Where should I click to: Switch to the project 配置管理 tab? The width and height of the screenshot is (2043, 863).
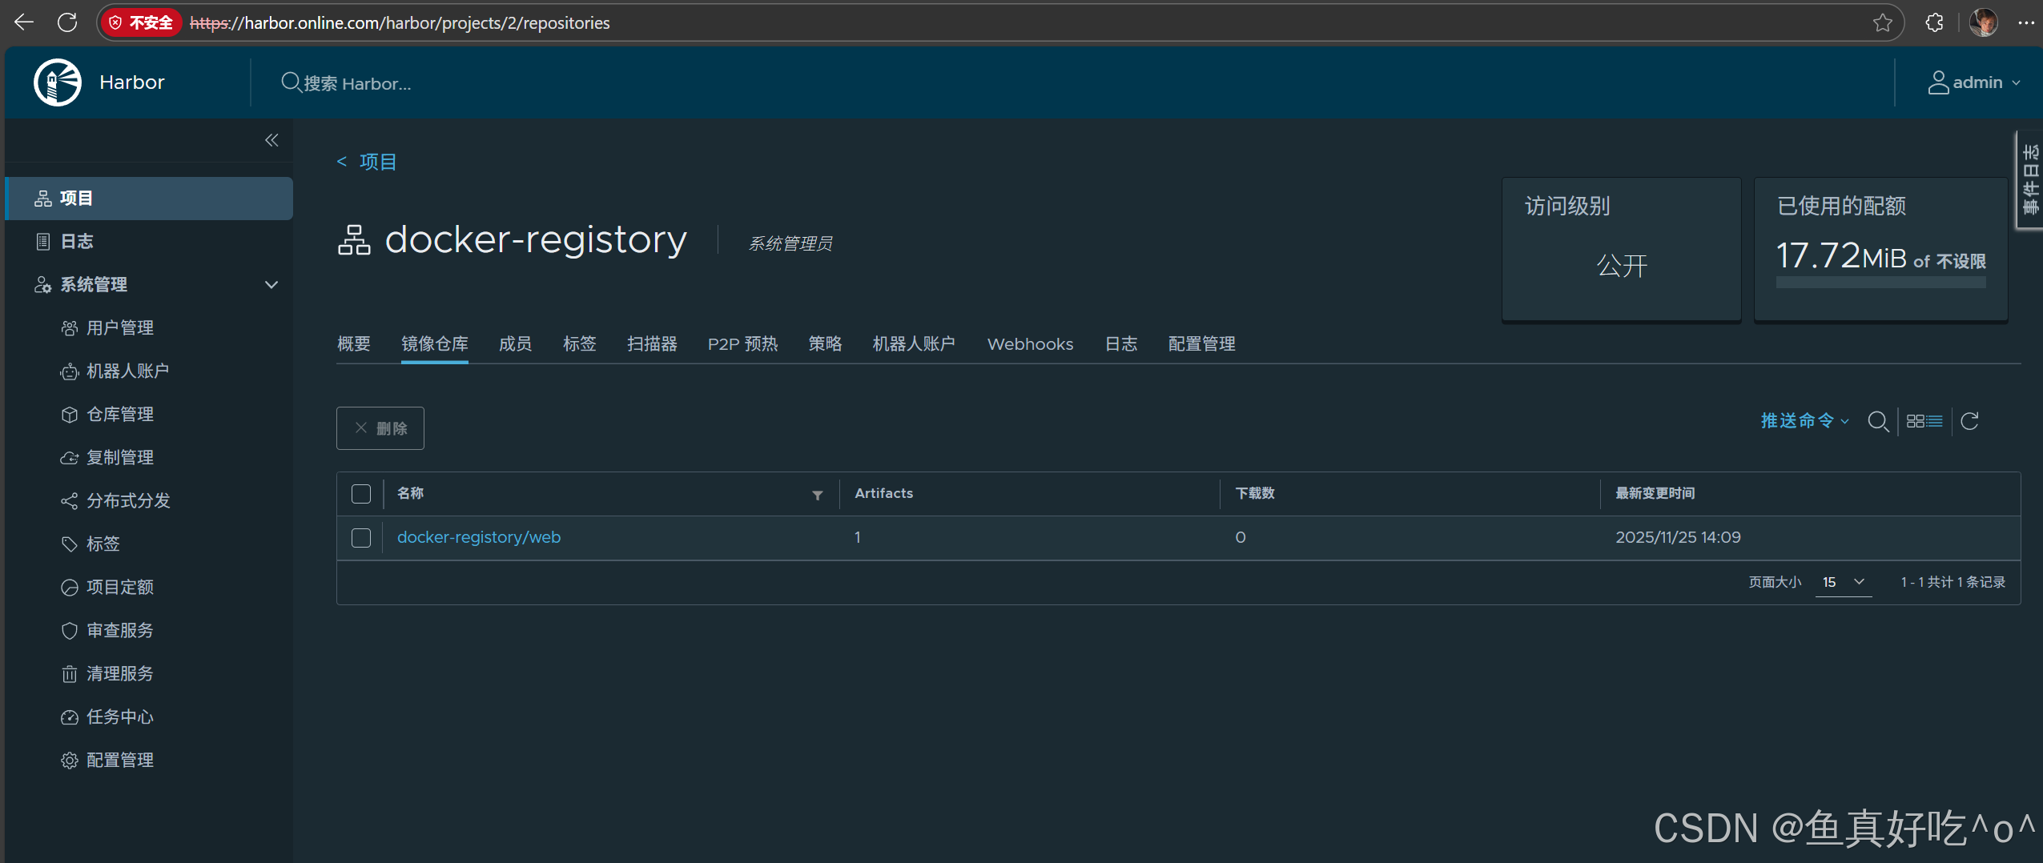point(1202,344)
